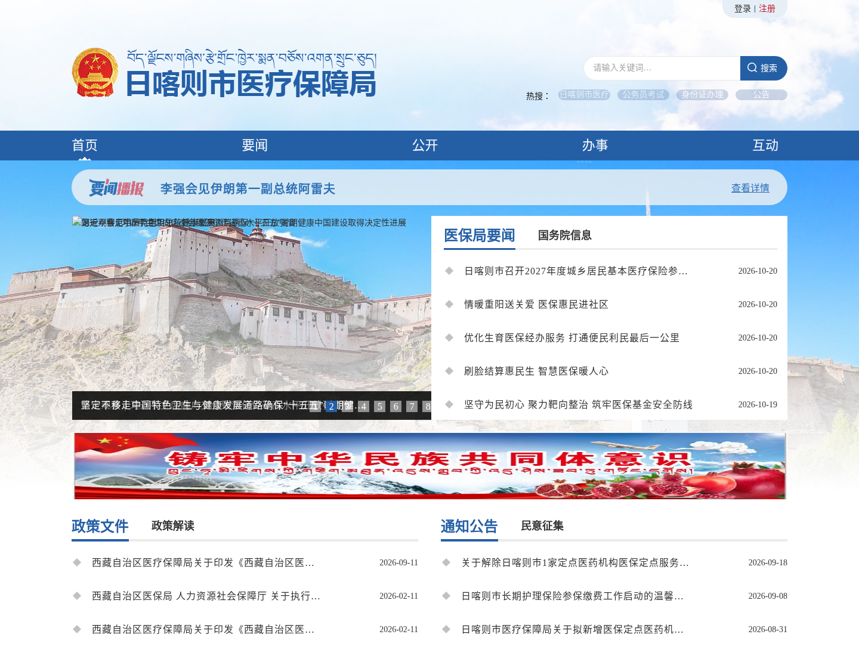Select hot search tag 公告
859x656 pixels.
coord(761,94)
